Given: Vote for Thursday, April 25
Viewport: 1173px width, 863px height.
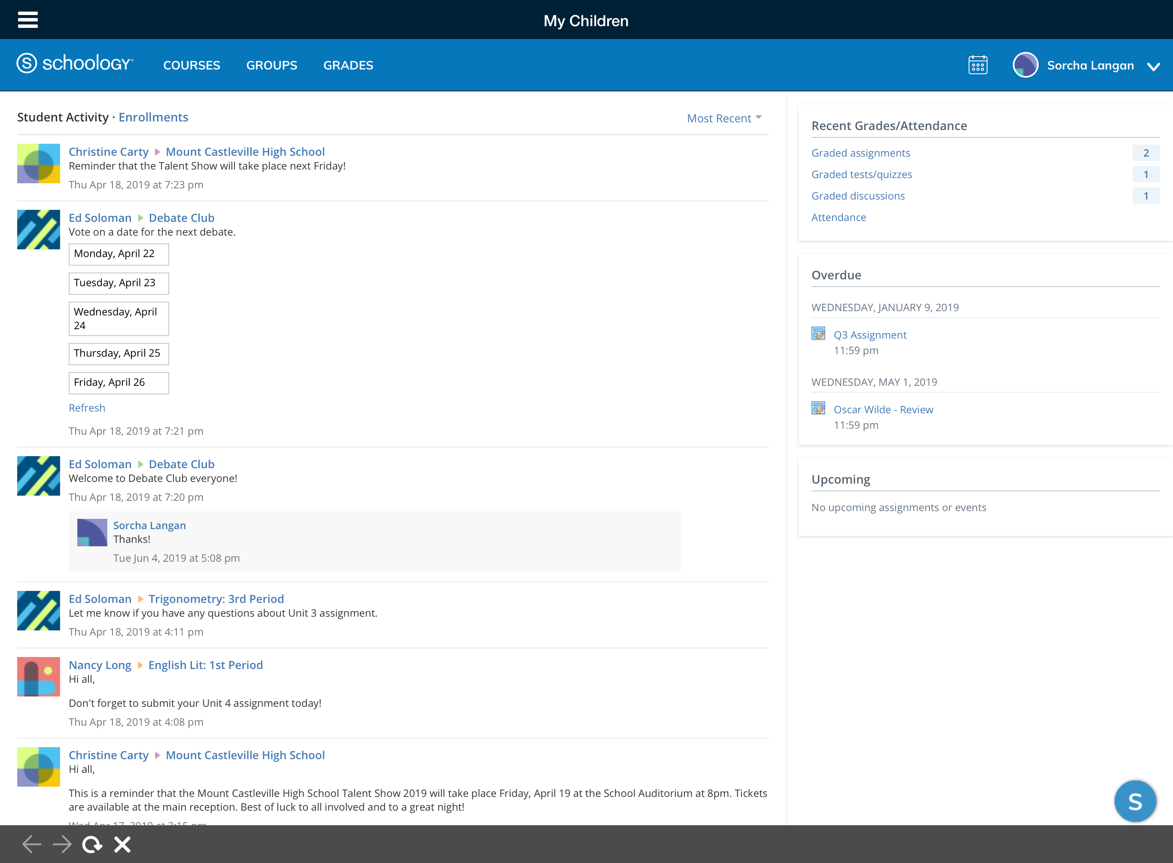Looking at the screenshot, I should click(x=119, y=354).
